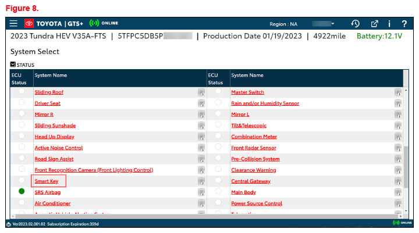Open Power Source Control system
The height and width of the screenshot is (233, 419).
[x=257, y=203]
